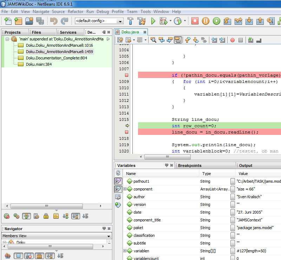Click the Shift Line Right editor icon
The width and height of the screenshot is (281, 260).
(222, 40)
